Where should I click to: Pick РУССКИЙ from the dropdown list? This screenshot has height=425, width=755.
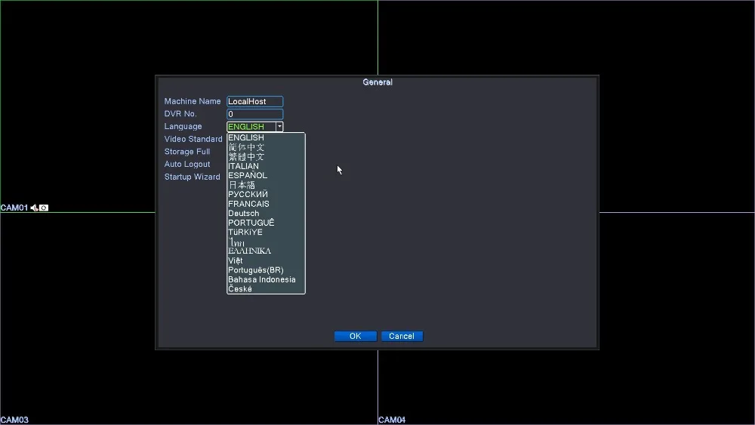point(248,195)
